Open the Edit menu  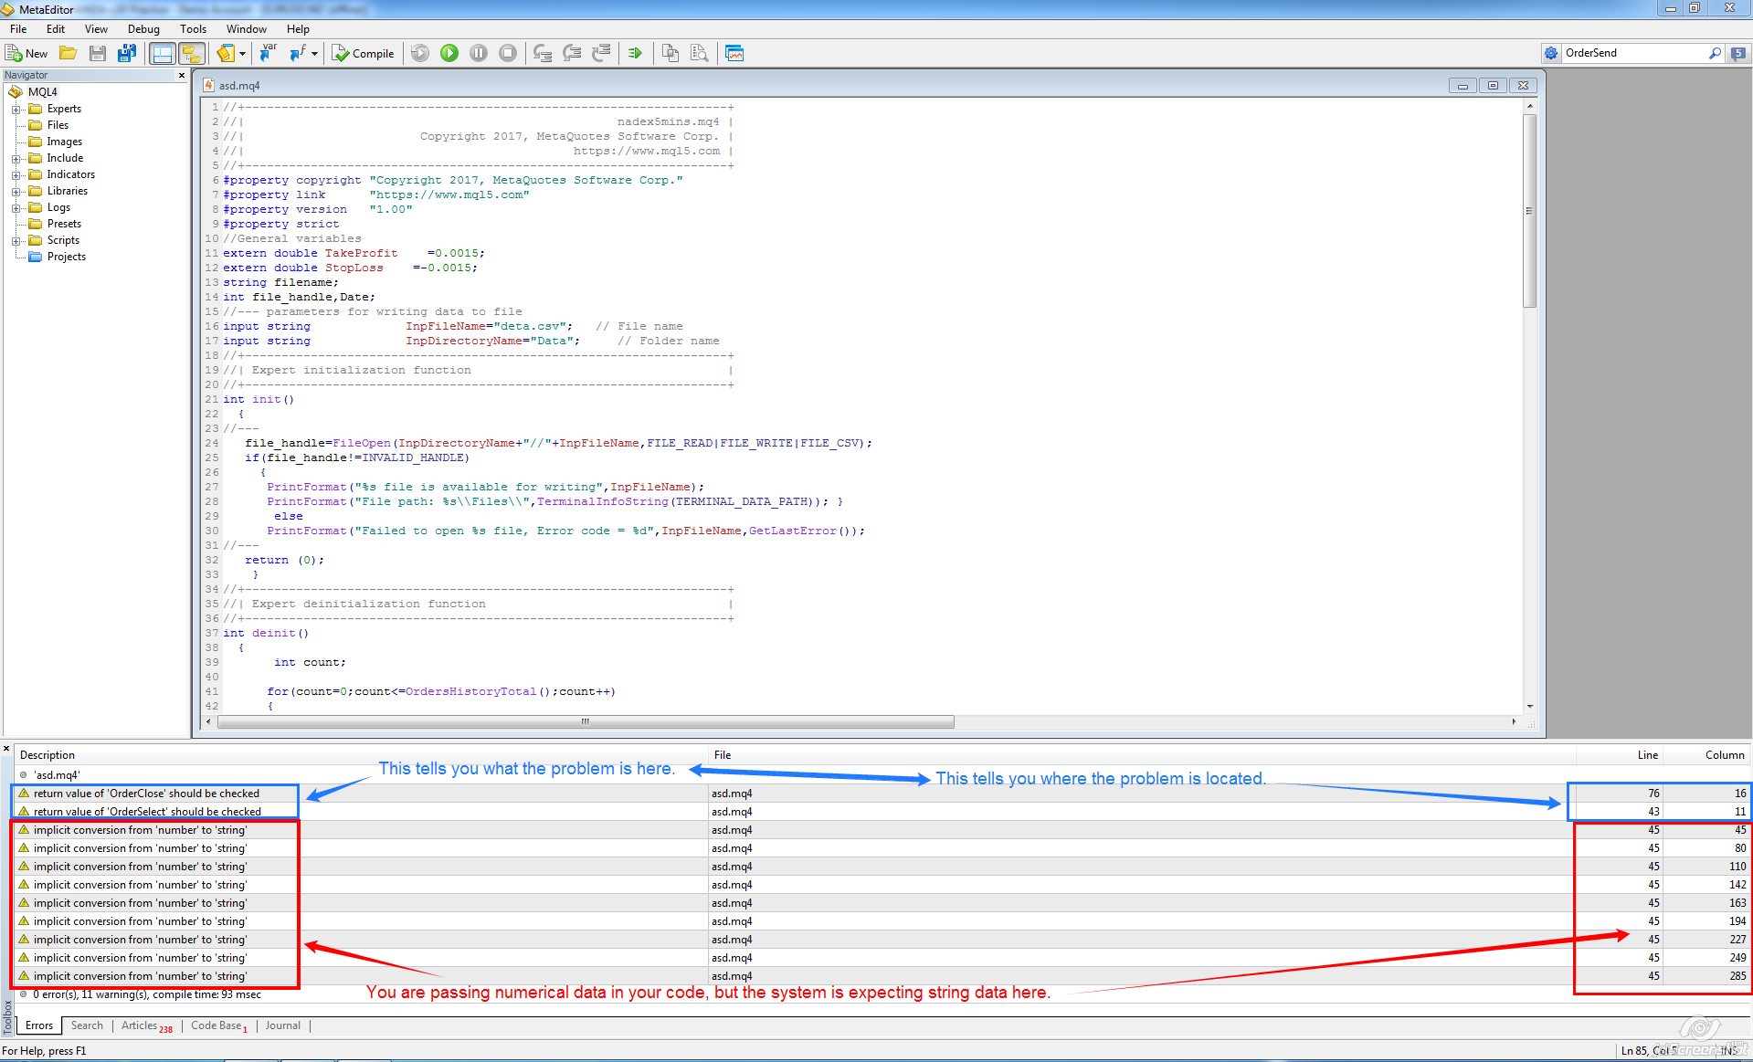pyautogui.click(x=56, y=29)
